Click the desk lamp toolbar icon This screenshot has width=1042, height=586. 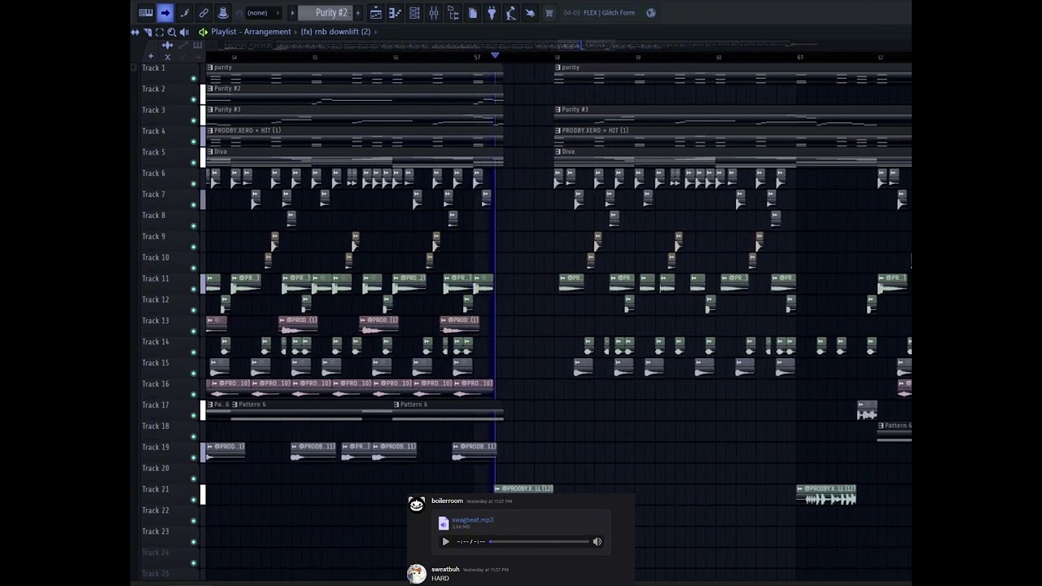(x=510, y=12)
